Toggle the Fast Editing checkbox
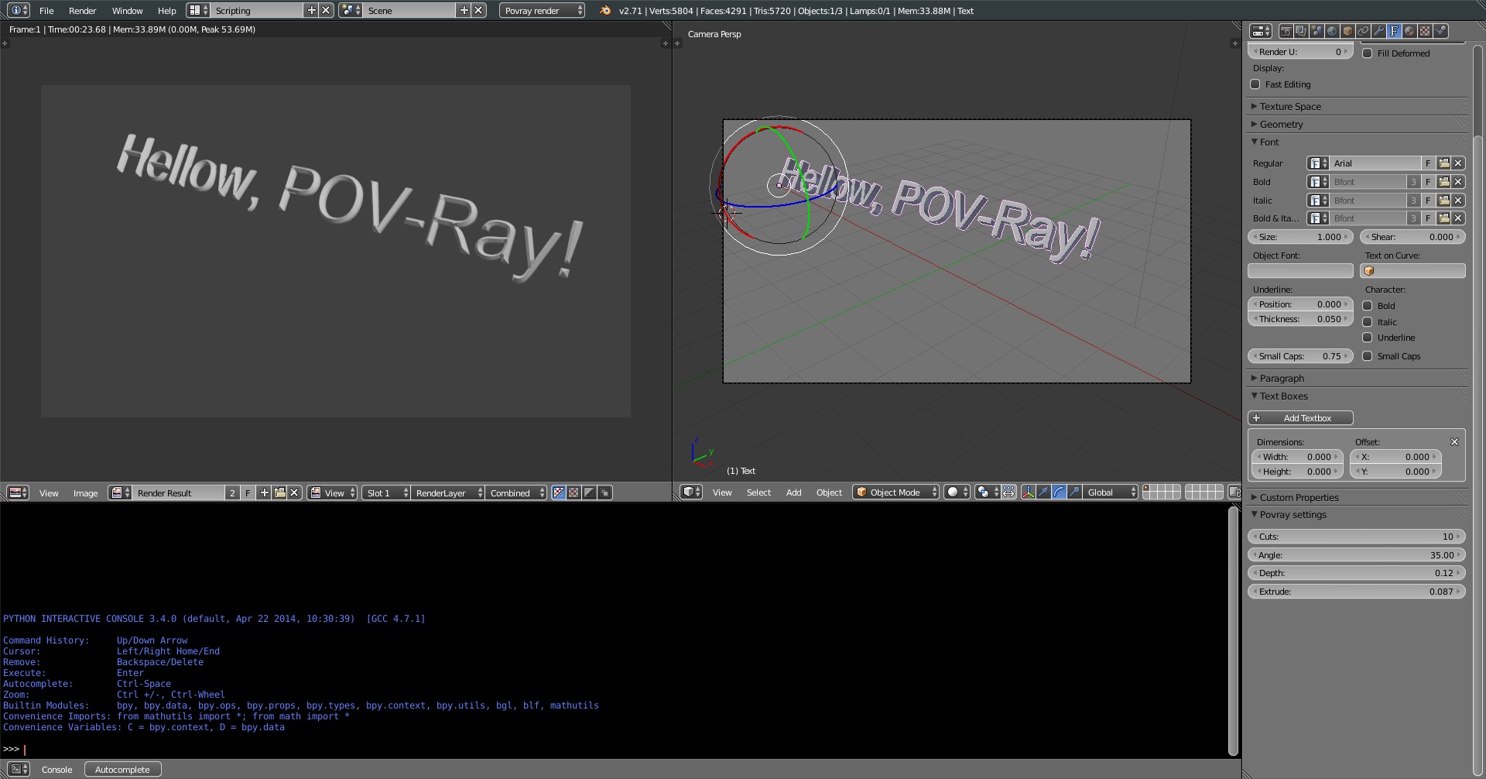1486x779 pixels. (1255, 84)
